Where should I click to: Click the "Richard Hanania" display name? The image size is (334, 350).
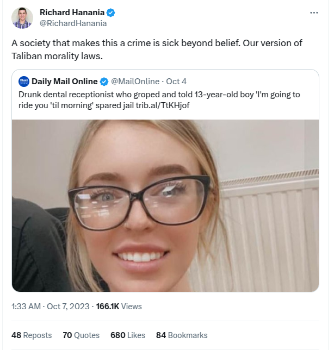[x=72, y=12]
